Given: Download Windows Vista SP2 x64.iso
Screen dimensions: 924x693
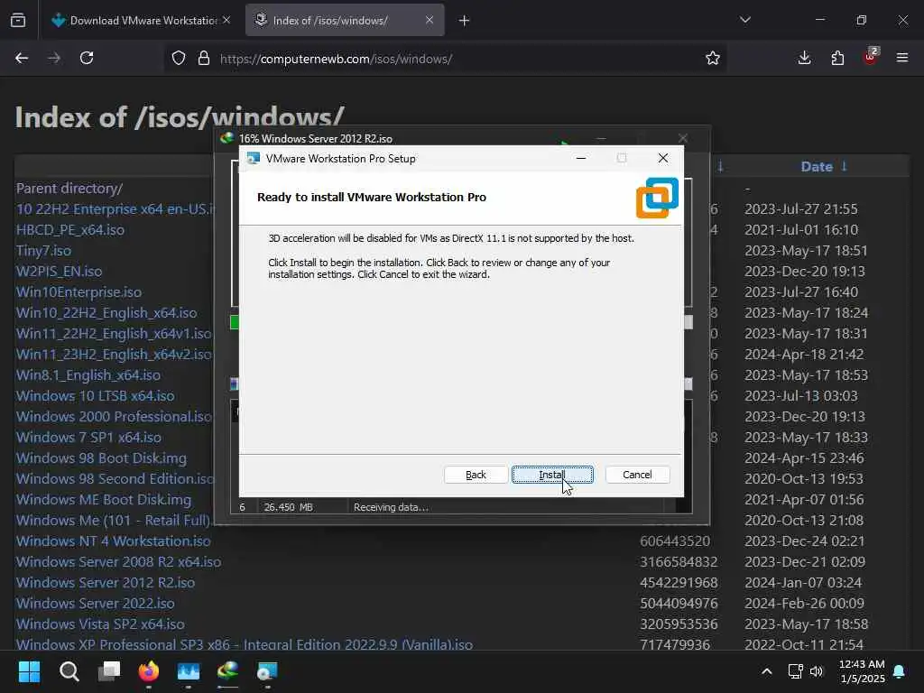Looking at the screenshot, I should [100, 624].
